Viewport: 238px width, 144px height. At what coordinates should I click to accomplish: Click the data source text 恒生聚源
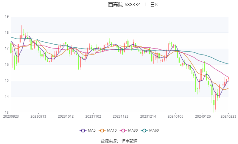(x=129, y=141)
